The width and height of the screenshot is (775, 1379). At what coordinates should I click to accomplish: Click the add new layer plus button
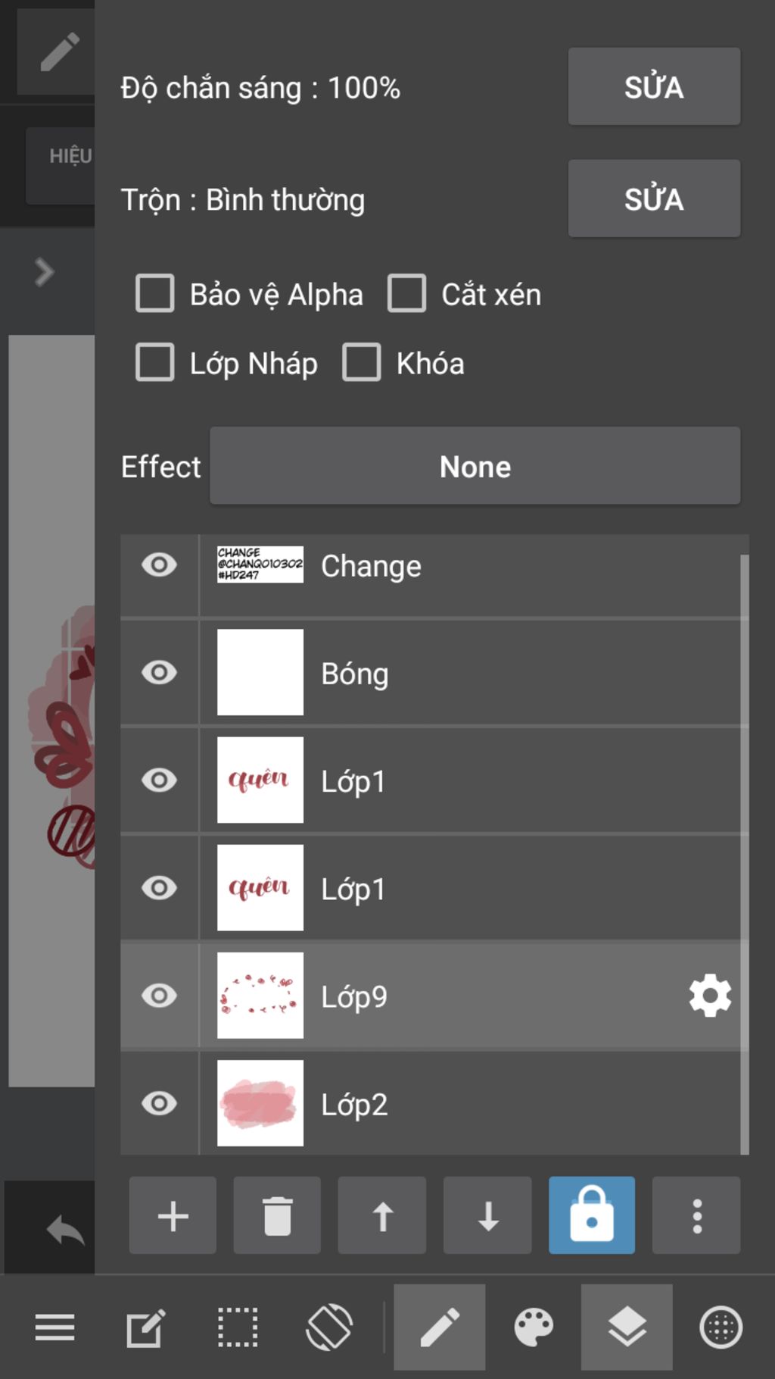(173, 1215)
